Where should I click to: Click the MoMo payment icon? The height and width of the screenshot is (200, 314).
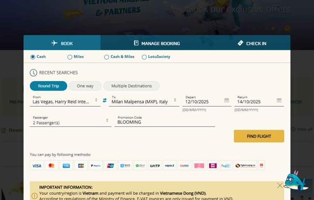click(x=212, y=165)
